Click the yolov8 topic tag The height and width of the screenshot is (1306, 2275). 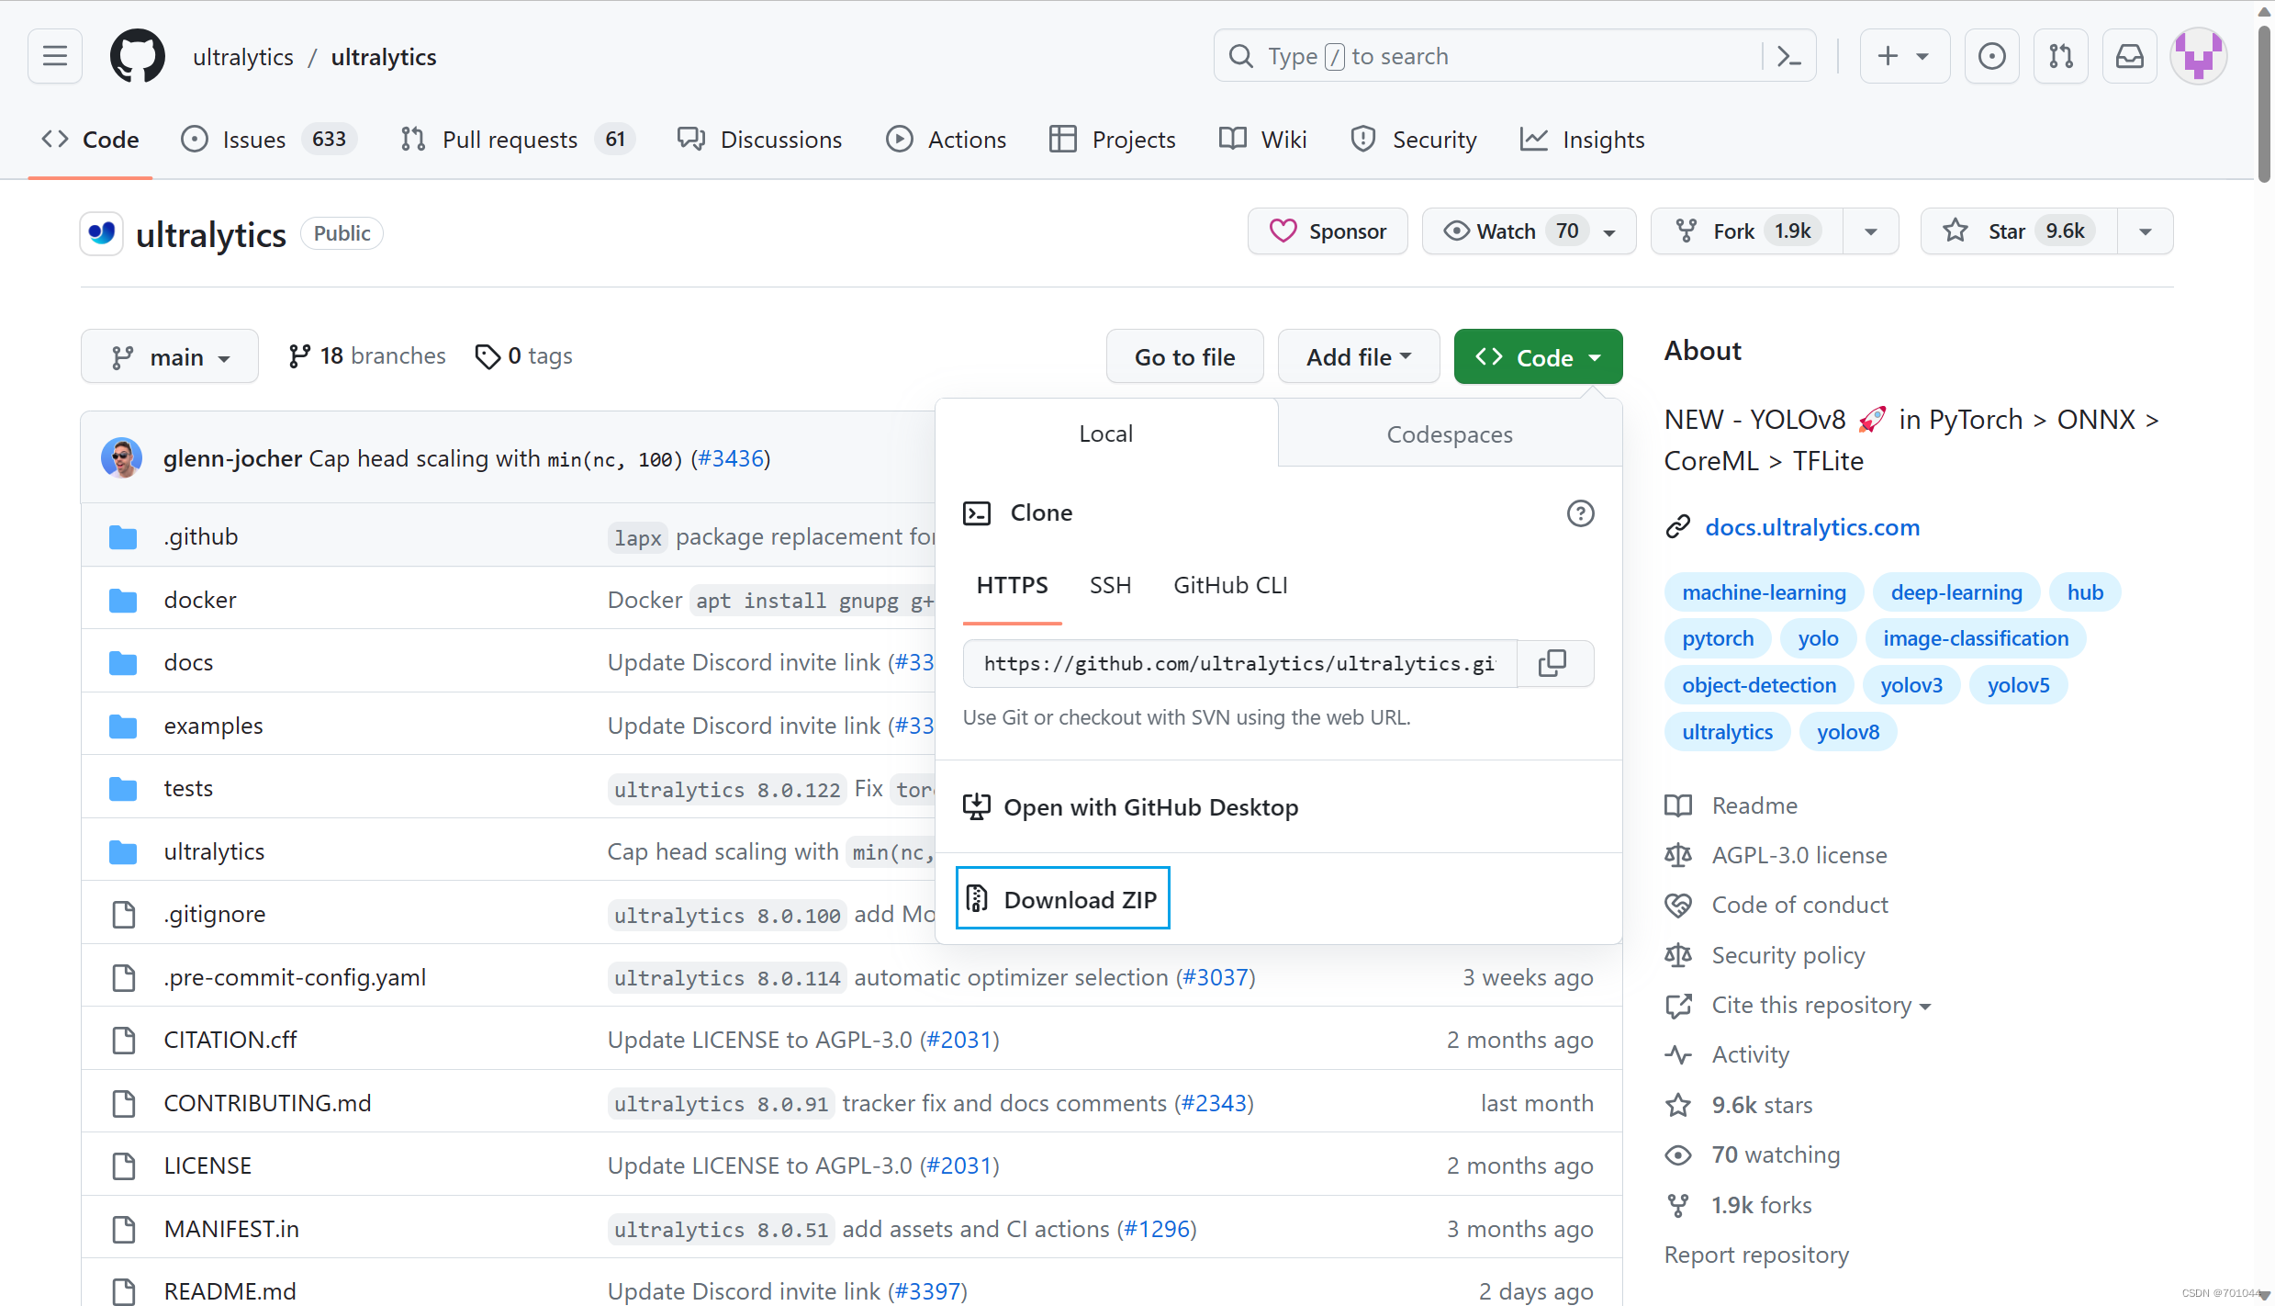pyautogui.click(x=1847, y=732)
